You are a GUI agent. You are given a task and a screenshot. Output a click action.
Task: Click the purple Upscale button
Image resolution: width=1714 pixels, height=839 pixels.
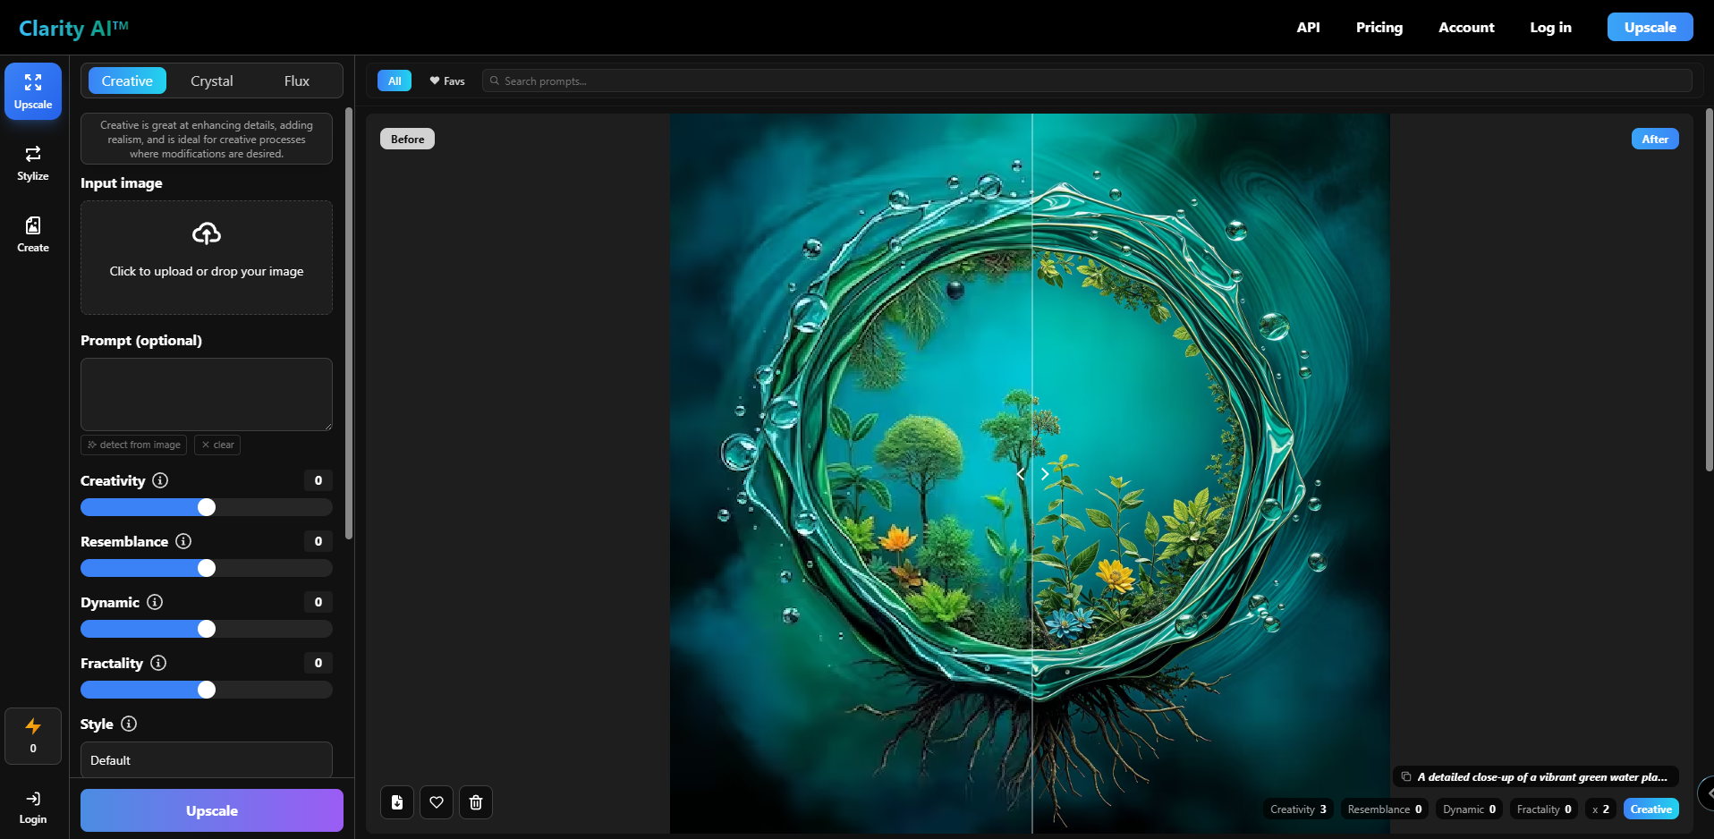[x=212, y=810]
